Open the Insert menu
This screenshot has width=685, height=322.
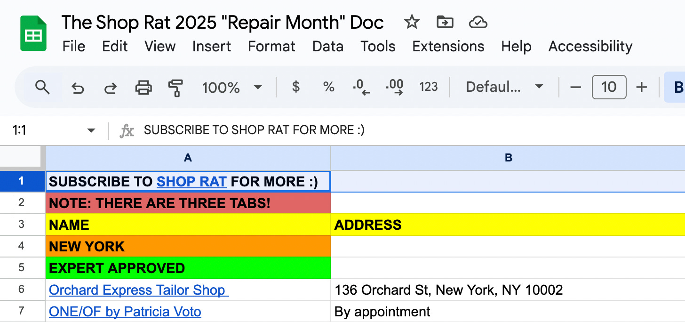212,46
